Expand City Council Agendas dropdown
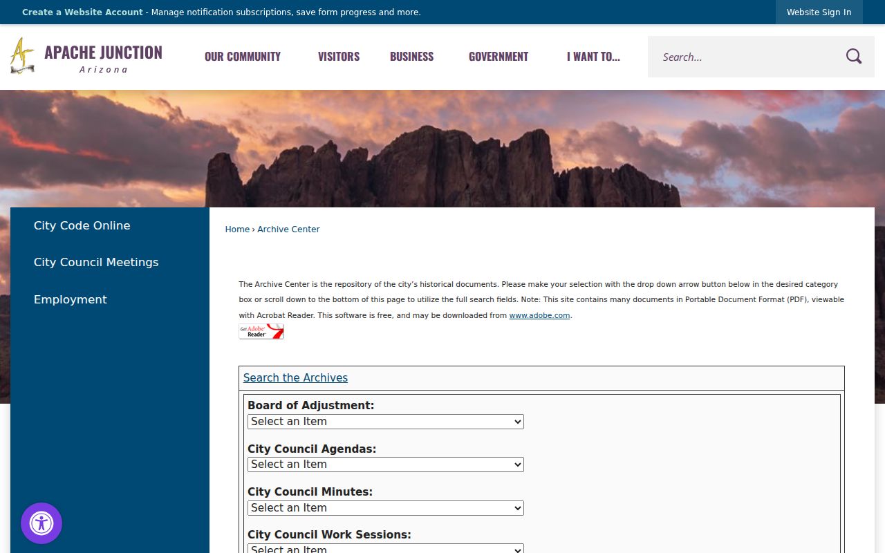Screen dimensions: 885x553 (386, 465)
